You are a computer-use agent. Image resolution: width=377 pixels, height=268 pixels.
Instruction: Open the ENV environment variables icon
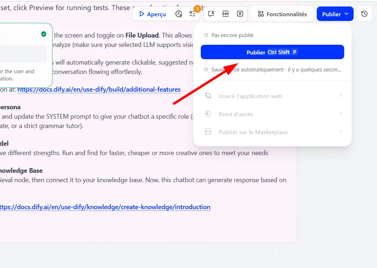click(x=226, y=14)
